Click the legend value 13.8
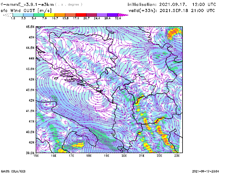 coord(66,18)
